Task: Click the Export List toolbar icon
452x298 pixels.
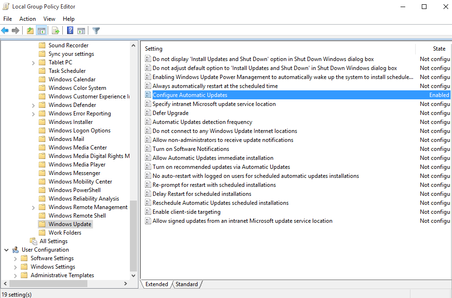Action: click(x=55, y=30)
